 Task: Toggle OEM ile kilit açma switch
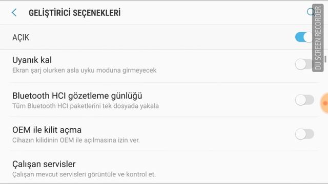(x=304, y=134)
